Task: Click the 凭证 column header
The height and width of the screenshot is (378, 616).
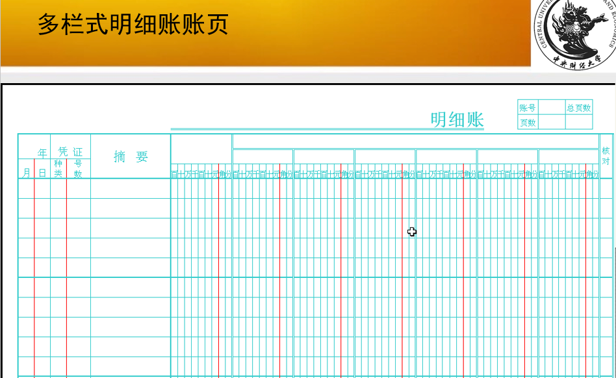Action: pyautogui.click(x=70, y=151)
